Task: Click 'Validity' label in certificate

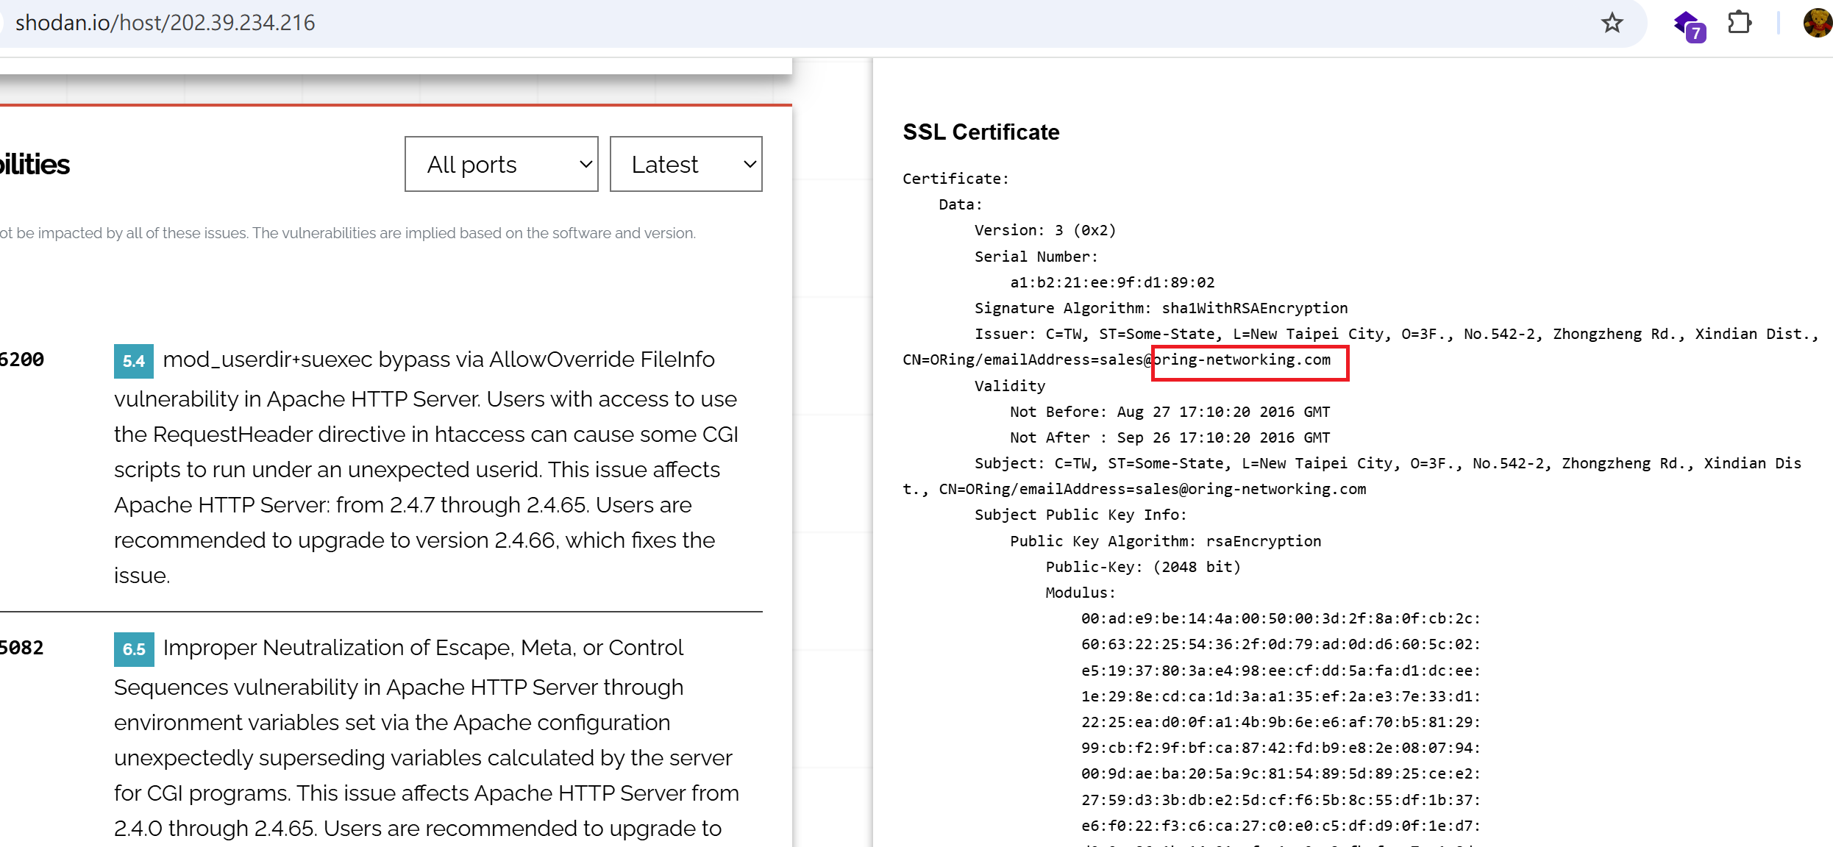Action: [x=1010, y=386]
